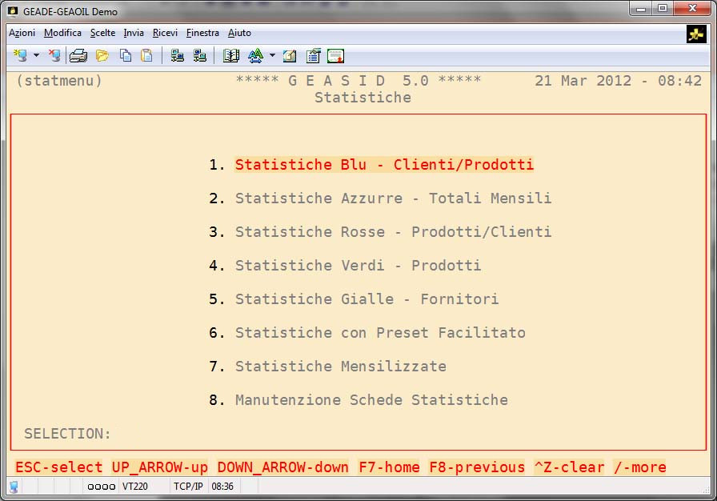
Task: Open the Scelte menu
Action: point(102,33)
